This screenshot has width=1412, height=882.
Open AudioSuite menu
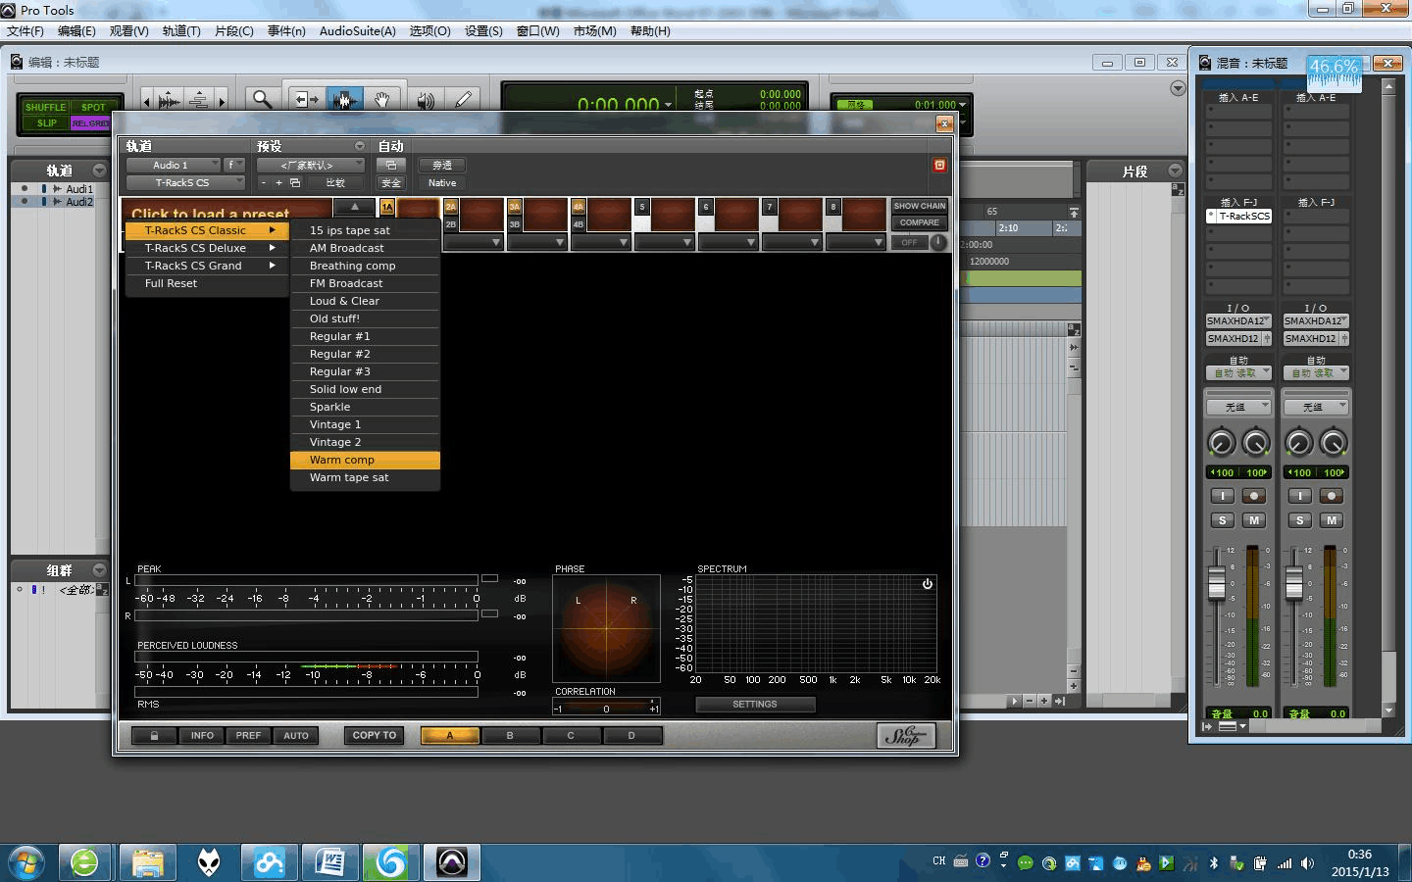(357, 31)
